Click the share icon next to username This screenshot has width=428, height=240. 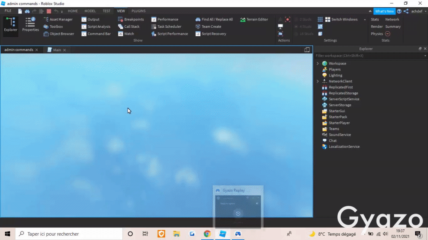pyautogui.click(x=406, y=11)
